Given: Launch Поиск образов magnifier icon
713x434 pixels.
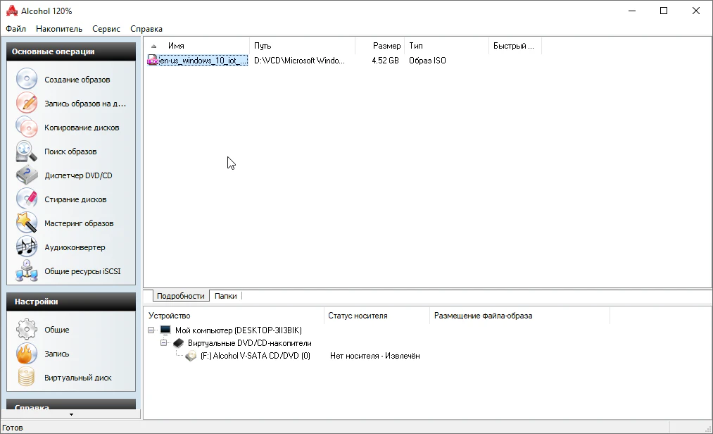Looking at the screenshot, I should pyautogui.click(x=27, y=151).
